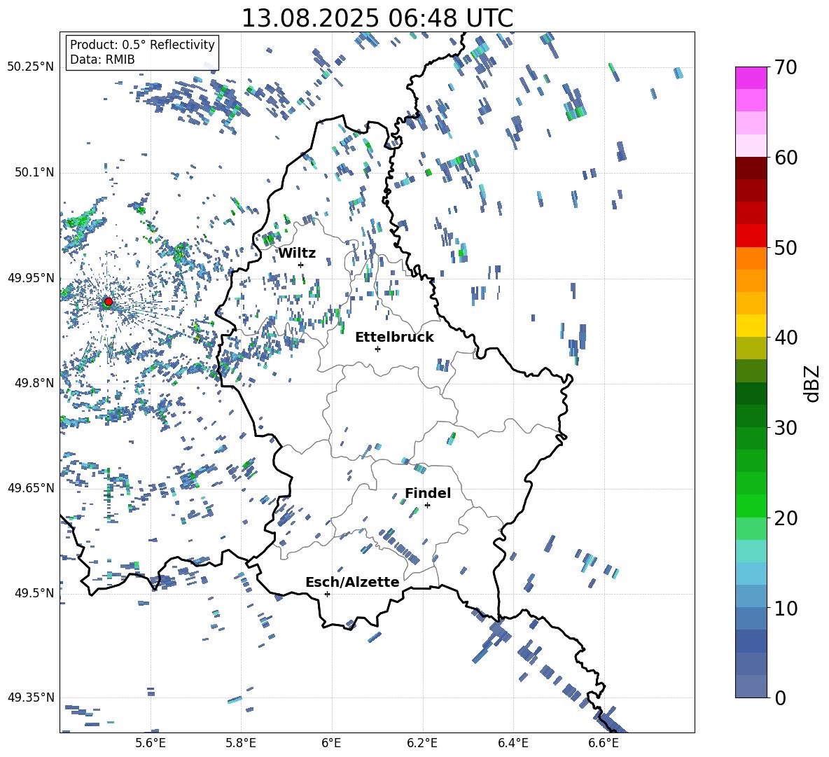The height and width of the screenshot is (757, 829).
Task: Click the 50.25°N latitude label
Action: coord(31,67)
